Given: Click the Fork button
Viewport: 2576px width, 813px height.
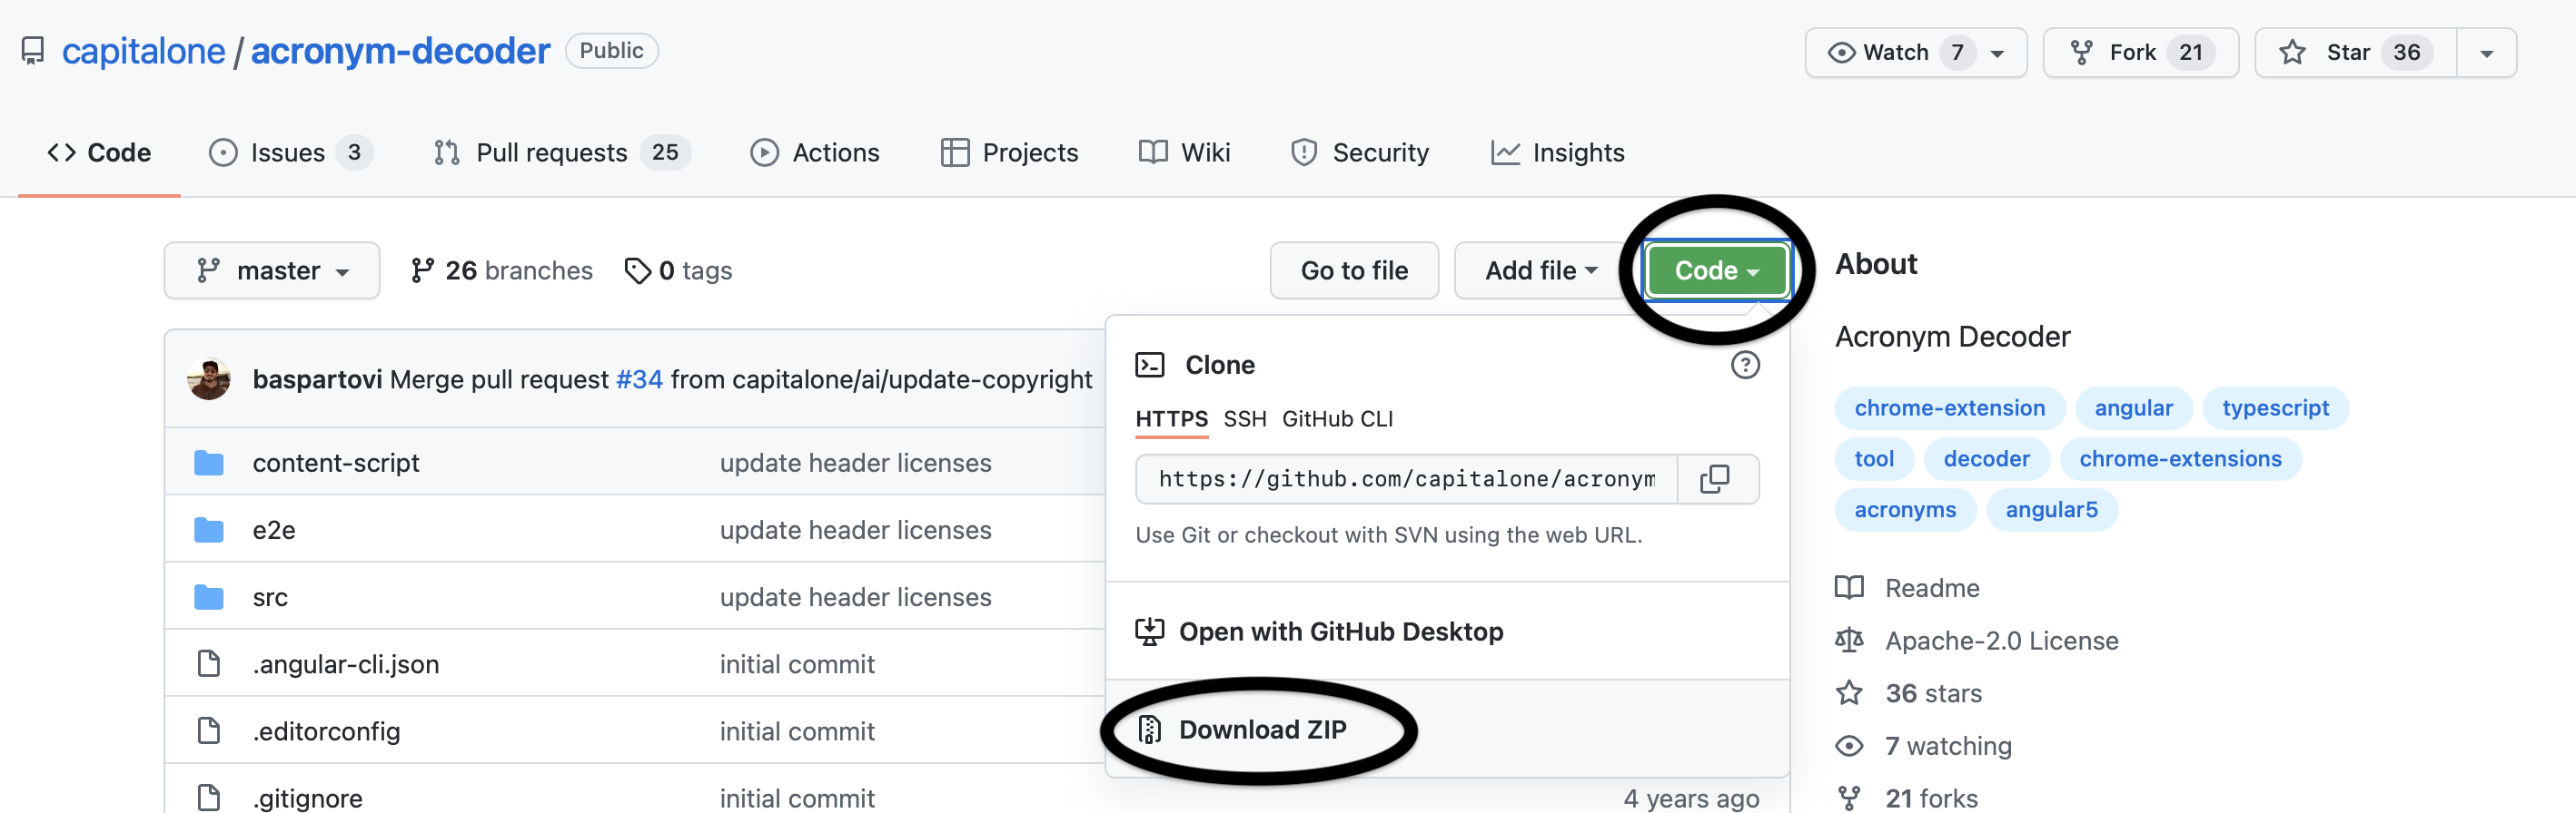Looking at the screenshot, I should tap(2140, 53).
